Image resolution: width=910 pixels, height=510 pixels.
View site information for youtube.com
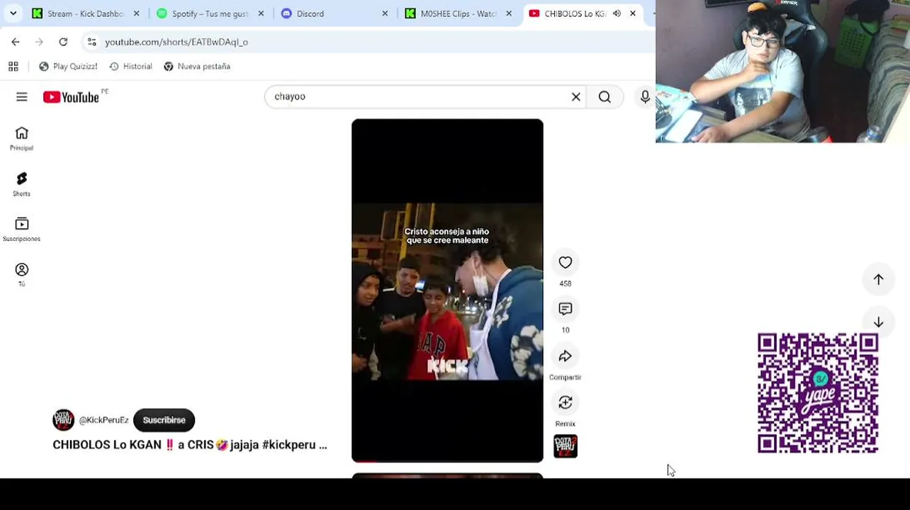pyautogui.click(x=91, y=42)
